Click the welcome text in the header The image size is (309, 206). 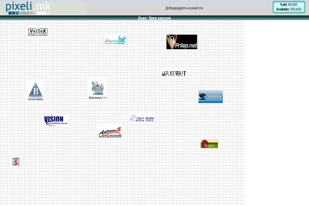(x=184, y=8)
